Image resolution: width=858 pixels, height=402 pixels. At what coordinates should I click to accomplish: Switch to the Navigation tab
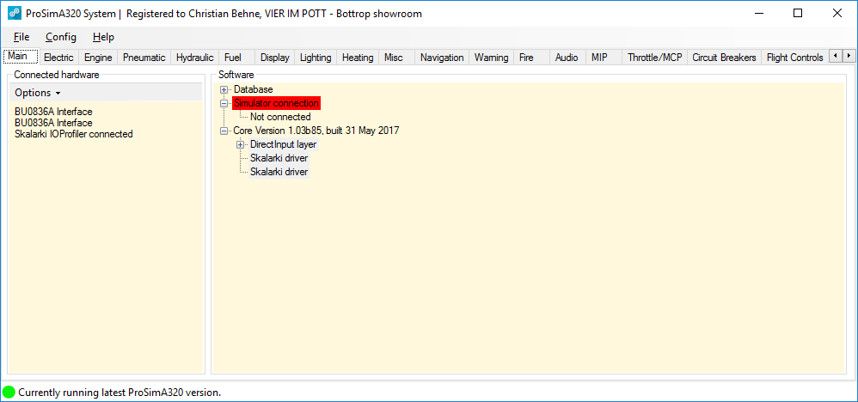(x=442, y=58)
